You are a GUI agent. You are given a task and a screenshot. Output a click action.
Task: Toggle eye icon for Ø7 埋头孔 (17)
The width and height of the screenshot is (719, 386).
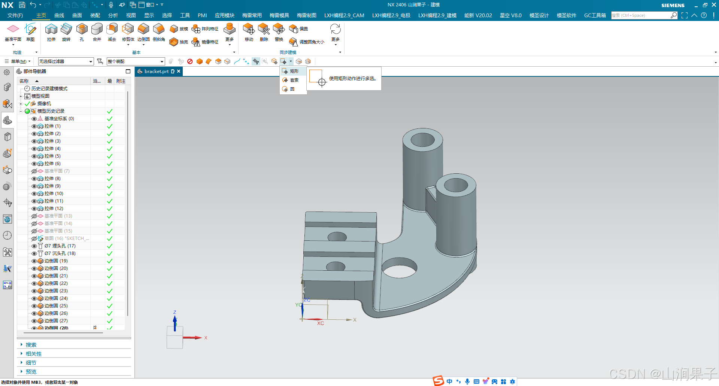point(34,246)
